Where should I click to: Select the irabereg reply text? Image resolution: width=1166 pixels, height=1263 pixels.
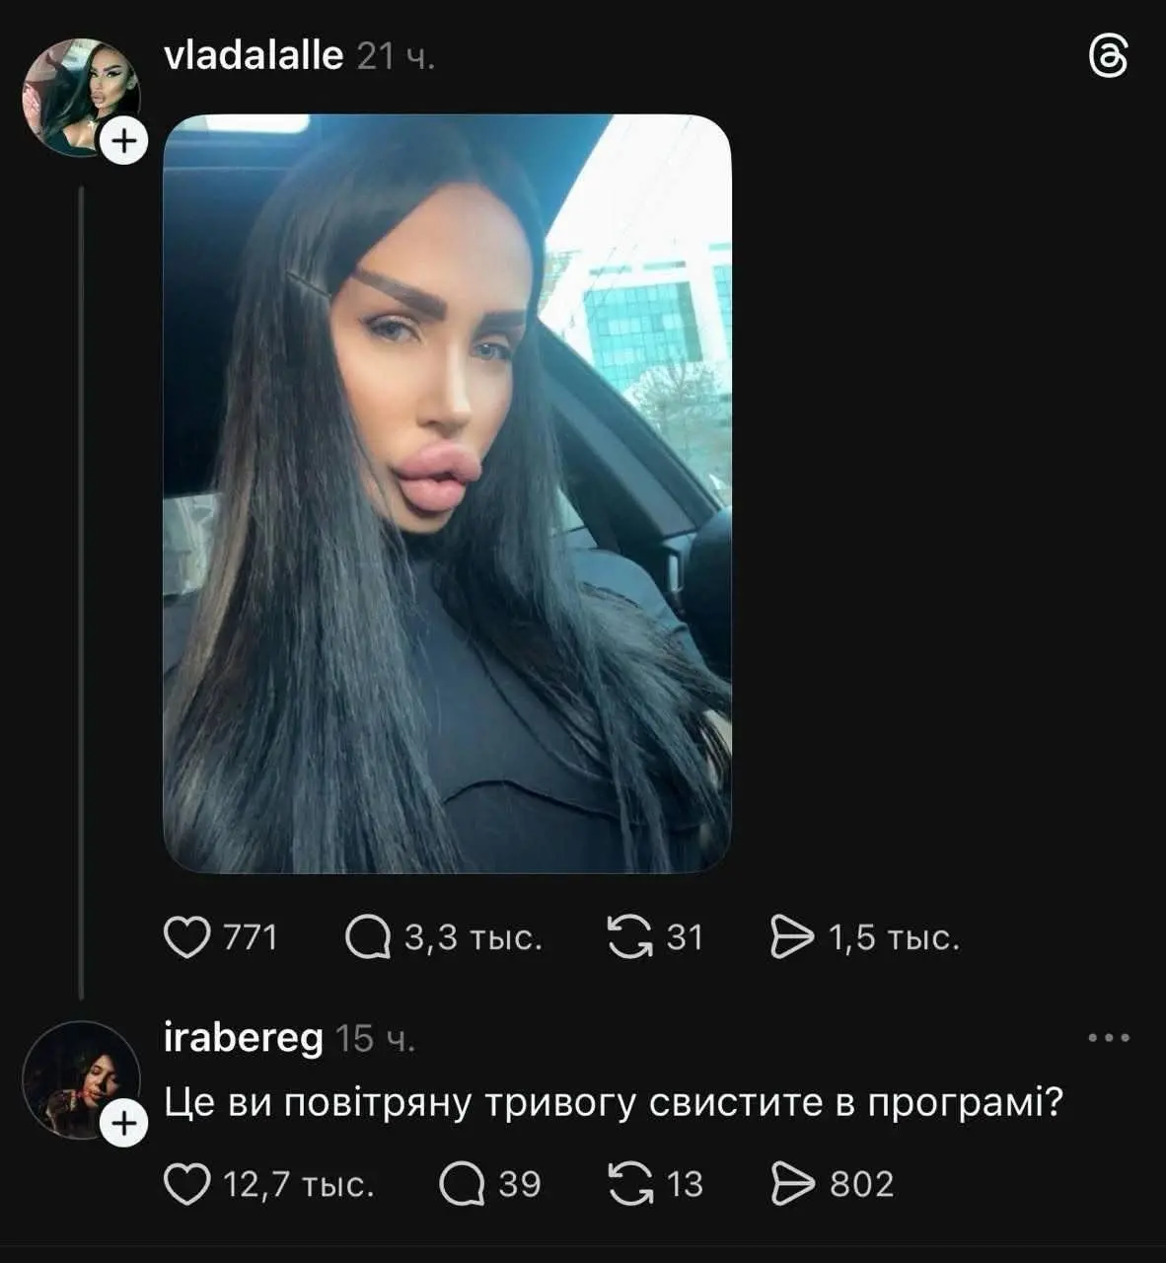613,1103
